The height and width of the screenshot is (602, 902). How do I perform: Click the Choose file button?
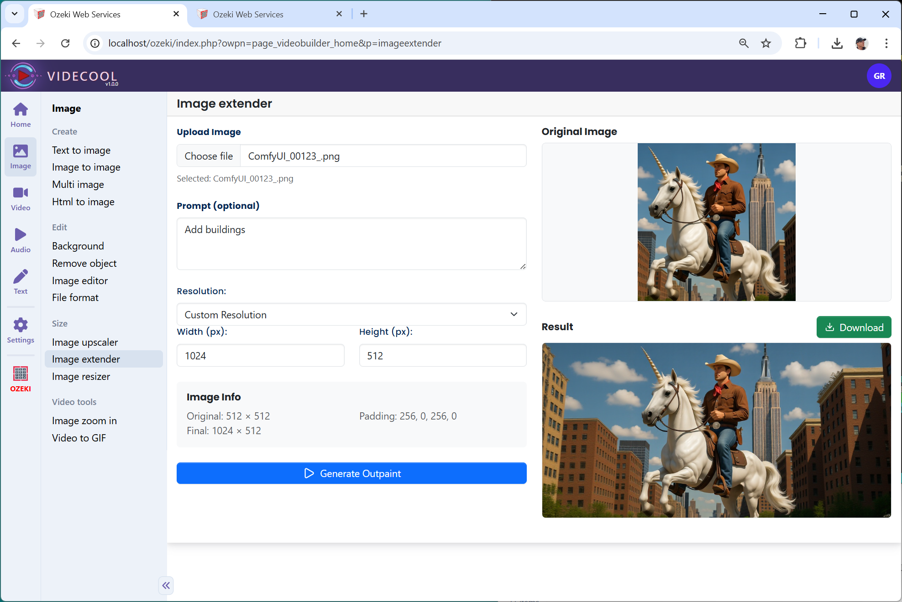[209, 156]
